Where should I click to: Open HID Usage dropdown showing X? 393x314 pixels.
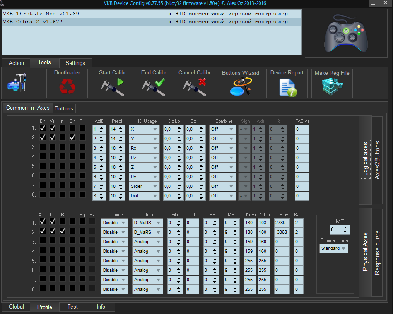pos(144,129)
